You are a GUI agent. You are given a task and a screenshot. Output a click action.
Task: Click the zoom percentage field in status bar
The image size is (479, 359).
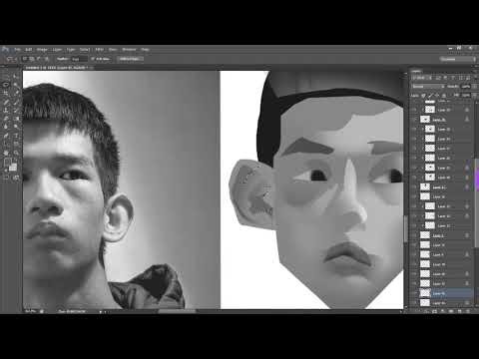(30, 312)
